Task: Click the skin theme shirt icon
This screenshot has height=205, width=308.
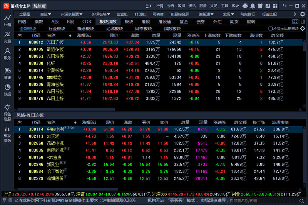Action: click(x=261, y=6)
